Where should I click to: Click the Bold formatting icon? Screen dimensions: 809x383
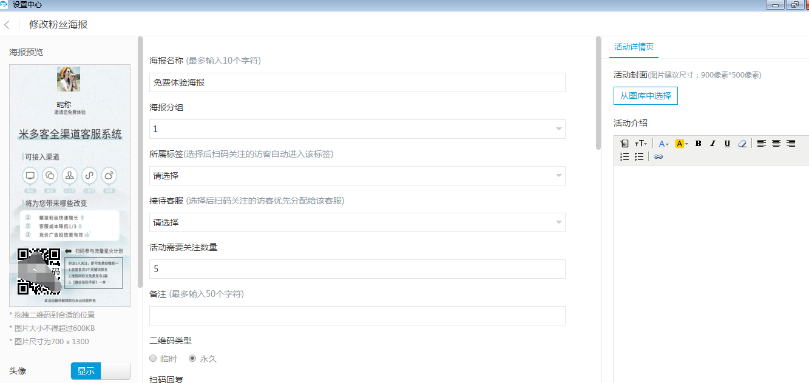pyautogui.click(x=698, y=144)
